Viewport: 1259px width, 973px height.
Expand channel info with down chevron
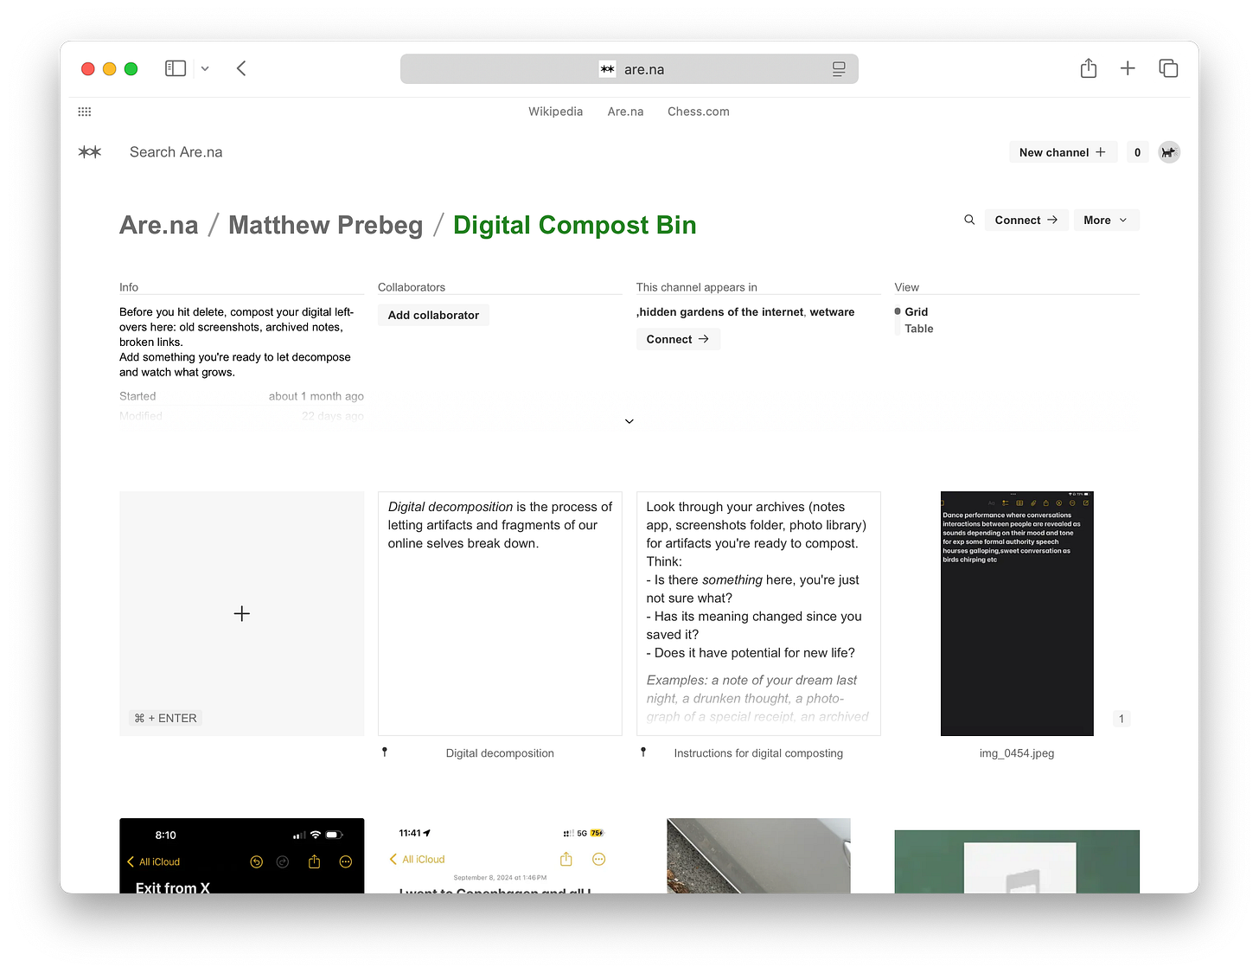click(x=629, y=421)
